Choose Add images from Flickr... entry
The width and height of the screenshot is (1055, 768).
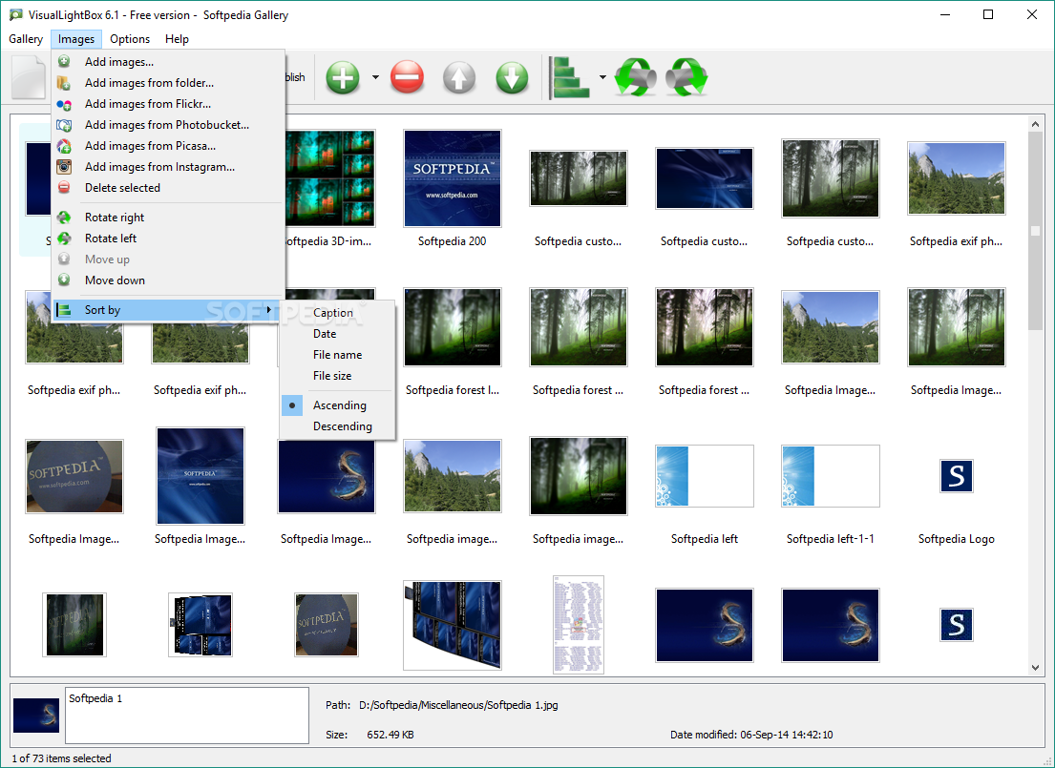click(168, 104)
